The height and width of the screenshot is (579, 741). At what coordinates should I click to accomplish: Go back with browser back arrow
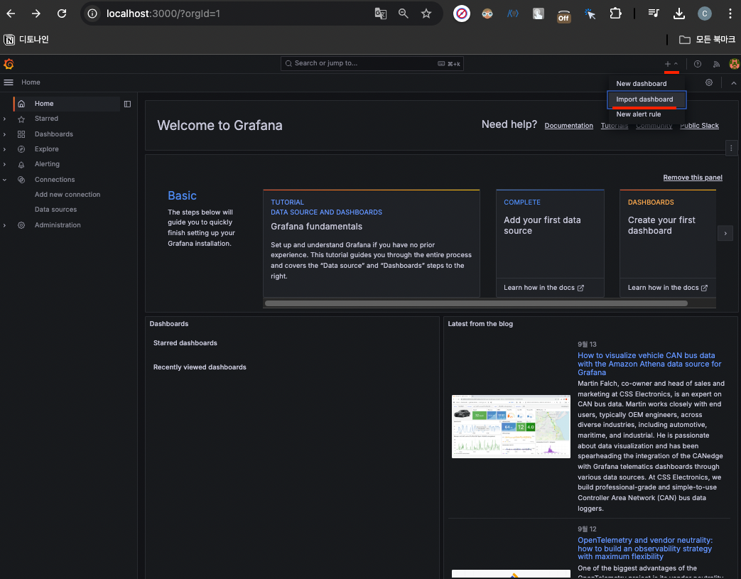click(11, 13)
